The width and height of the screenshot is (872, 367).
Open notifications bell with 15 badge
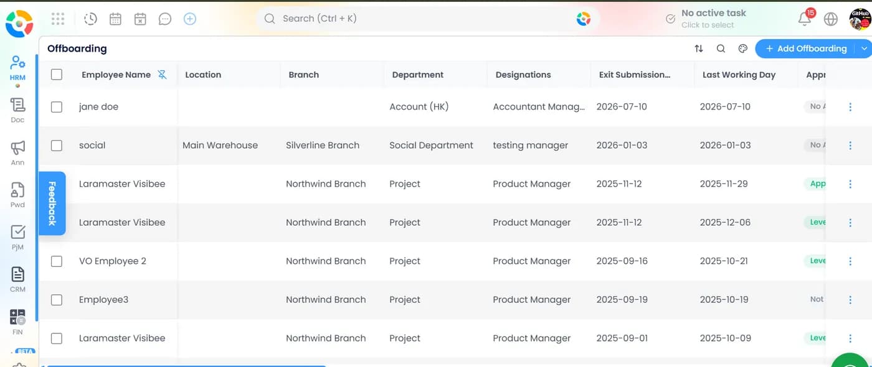pyautogui.click(x=805, y=19)
